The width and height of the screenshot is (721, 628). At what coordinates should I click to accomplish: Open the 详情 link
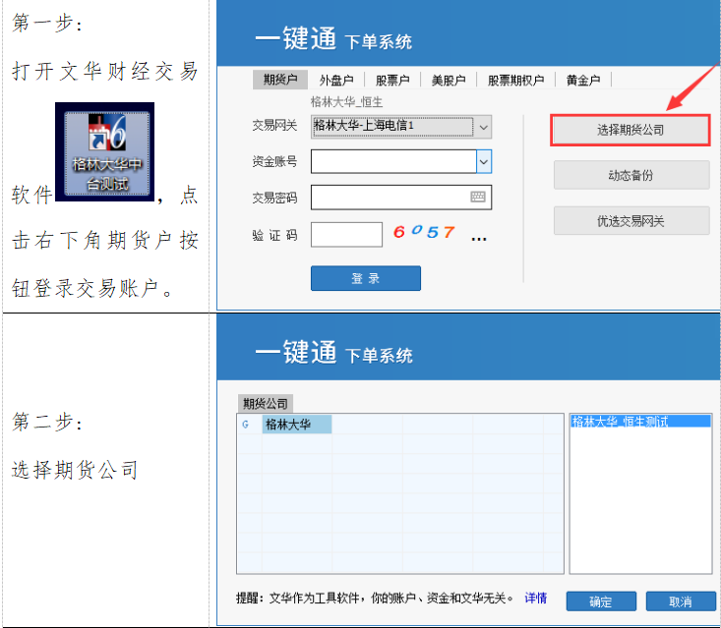coord(536,599)
